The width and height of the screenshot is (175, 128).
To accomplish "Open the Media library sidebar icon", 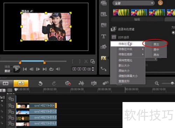I will tap(104, 3).
